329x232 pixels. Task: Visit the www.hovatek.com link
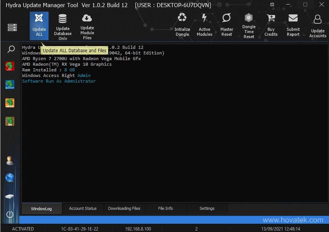click(297, 220)
